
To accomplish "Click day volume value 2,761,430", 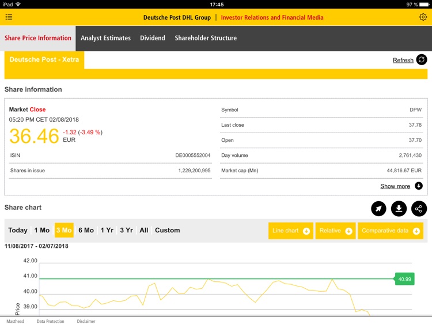I will click(410, 155).
